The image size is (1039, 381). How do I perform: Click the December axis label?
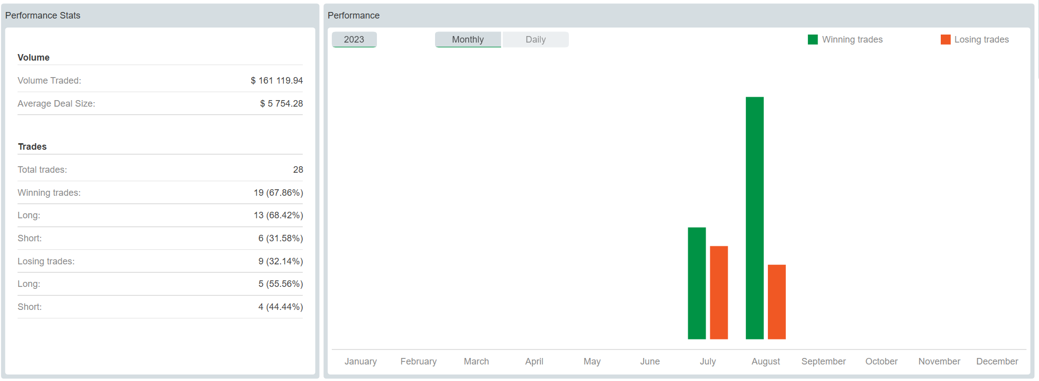[x=997, y=361]
